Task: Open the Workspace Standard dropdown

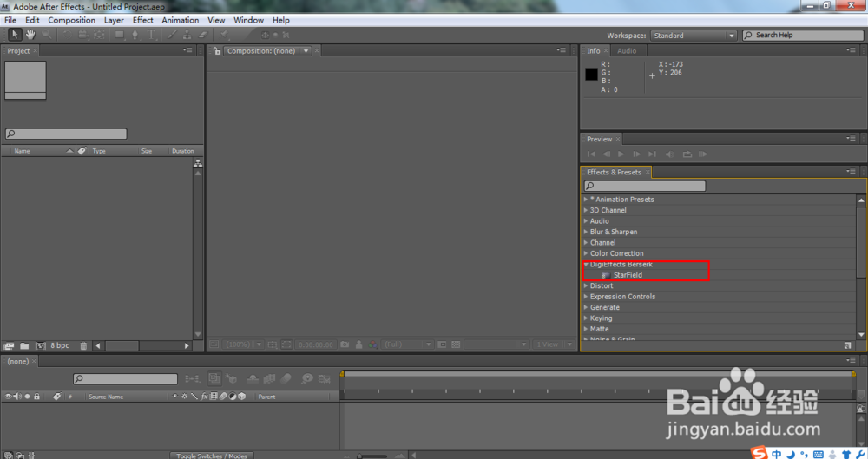Action: 694,36
